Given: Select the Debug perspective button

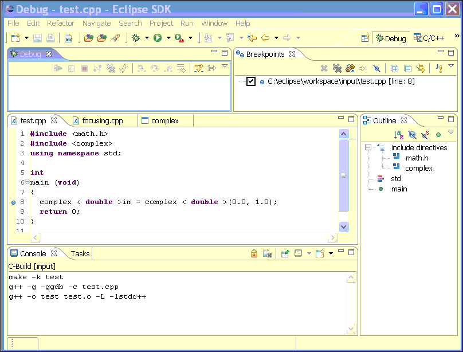Looking at the screenshot, I should pyautogui.click(x=391, y=38).
